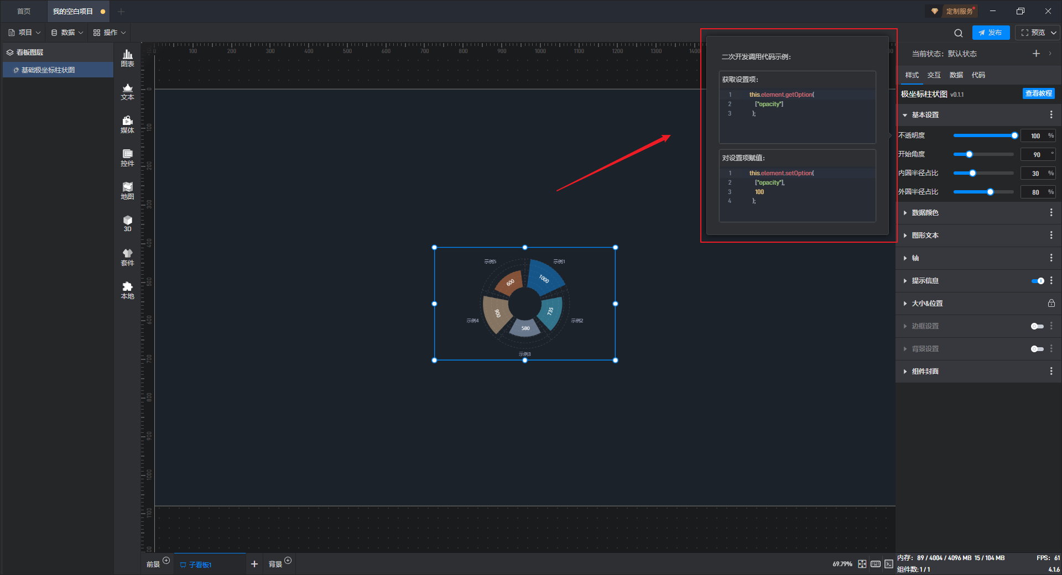Open the 数据 menu in top toolbar
The height and width of the screenshot is (575, 1062).
pos(67,33)
